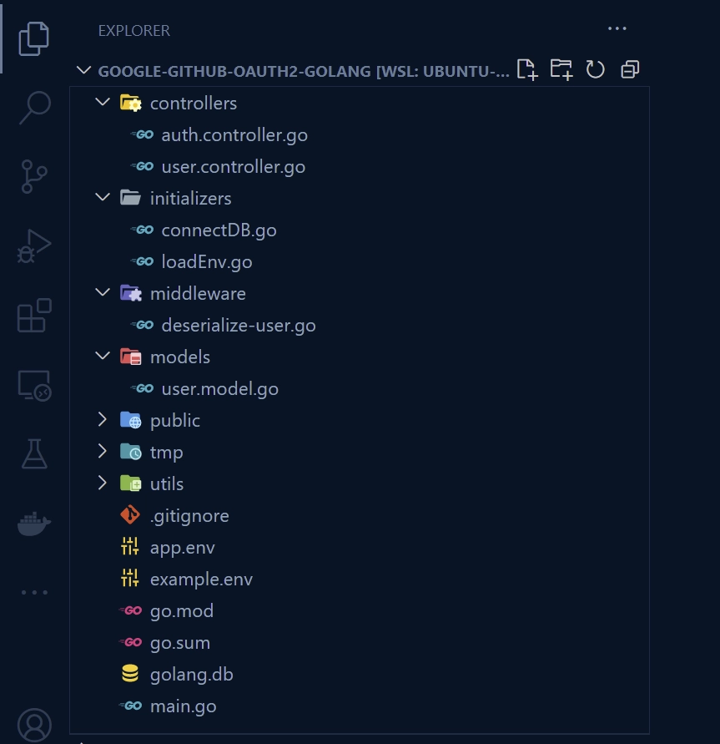
Task: Open the Remote Explorer icon
Action: coord(34,385)
